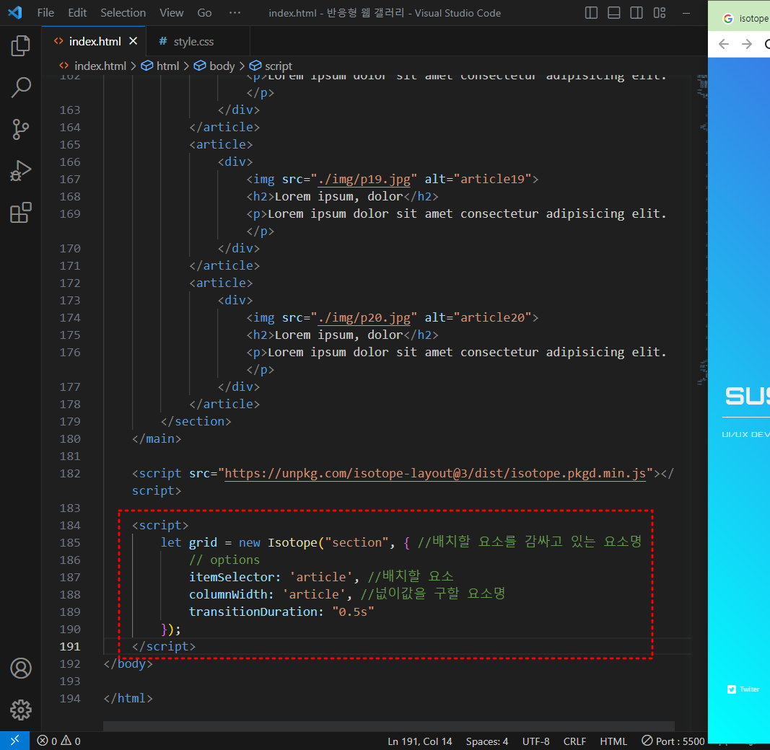
Task: Select the index.html editor tab
Action: coord(95,42)
